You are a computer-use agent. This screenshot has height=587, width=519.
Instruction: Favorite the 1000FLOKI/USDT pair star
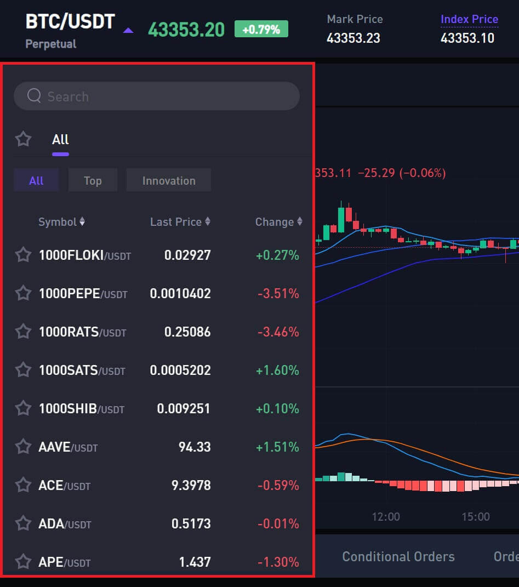(x=23, y=255)
